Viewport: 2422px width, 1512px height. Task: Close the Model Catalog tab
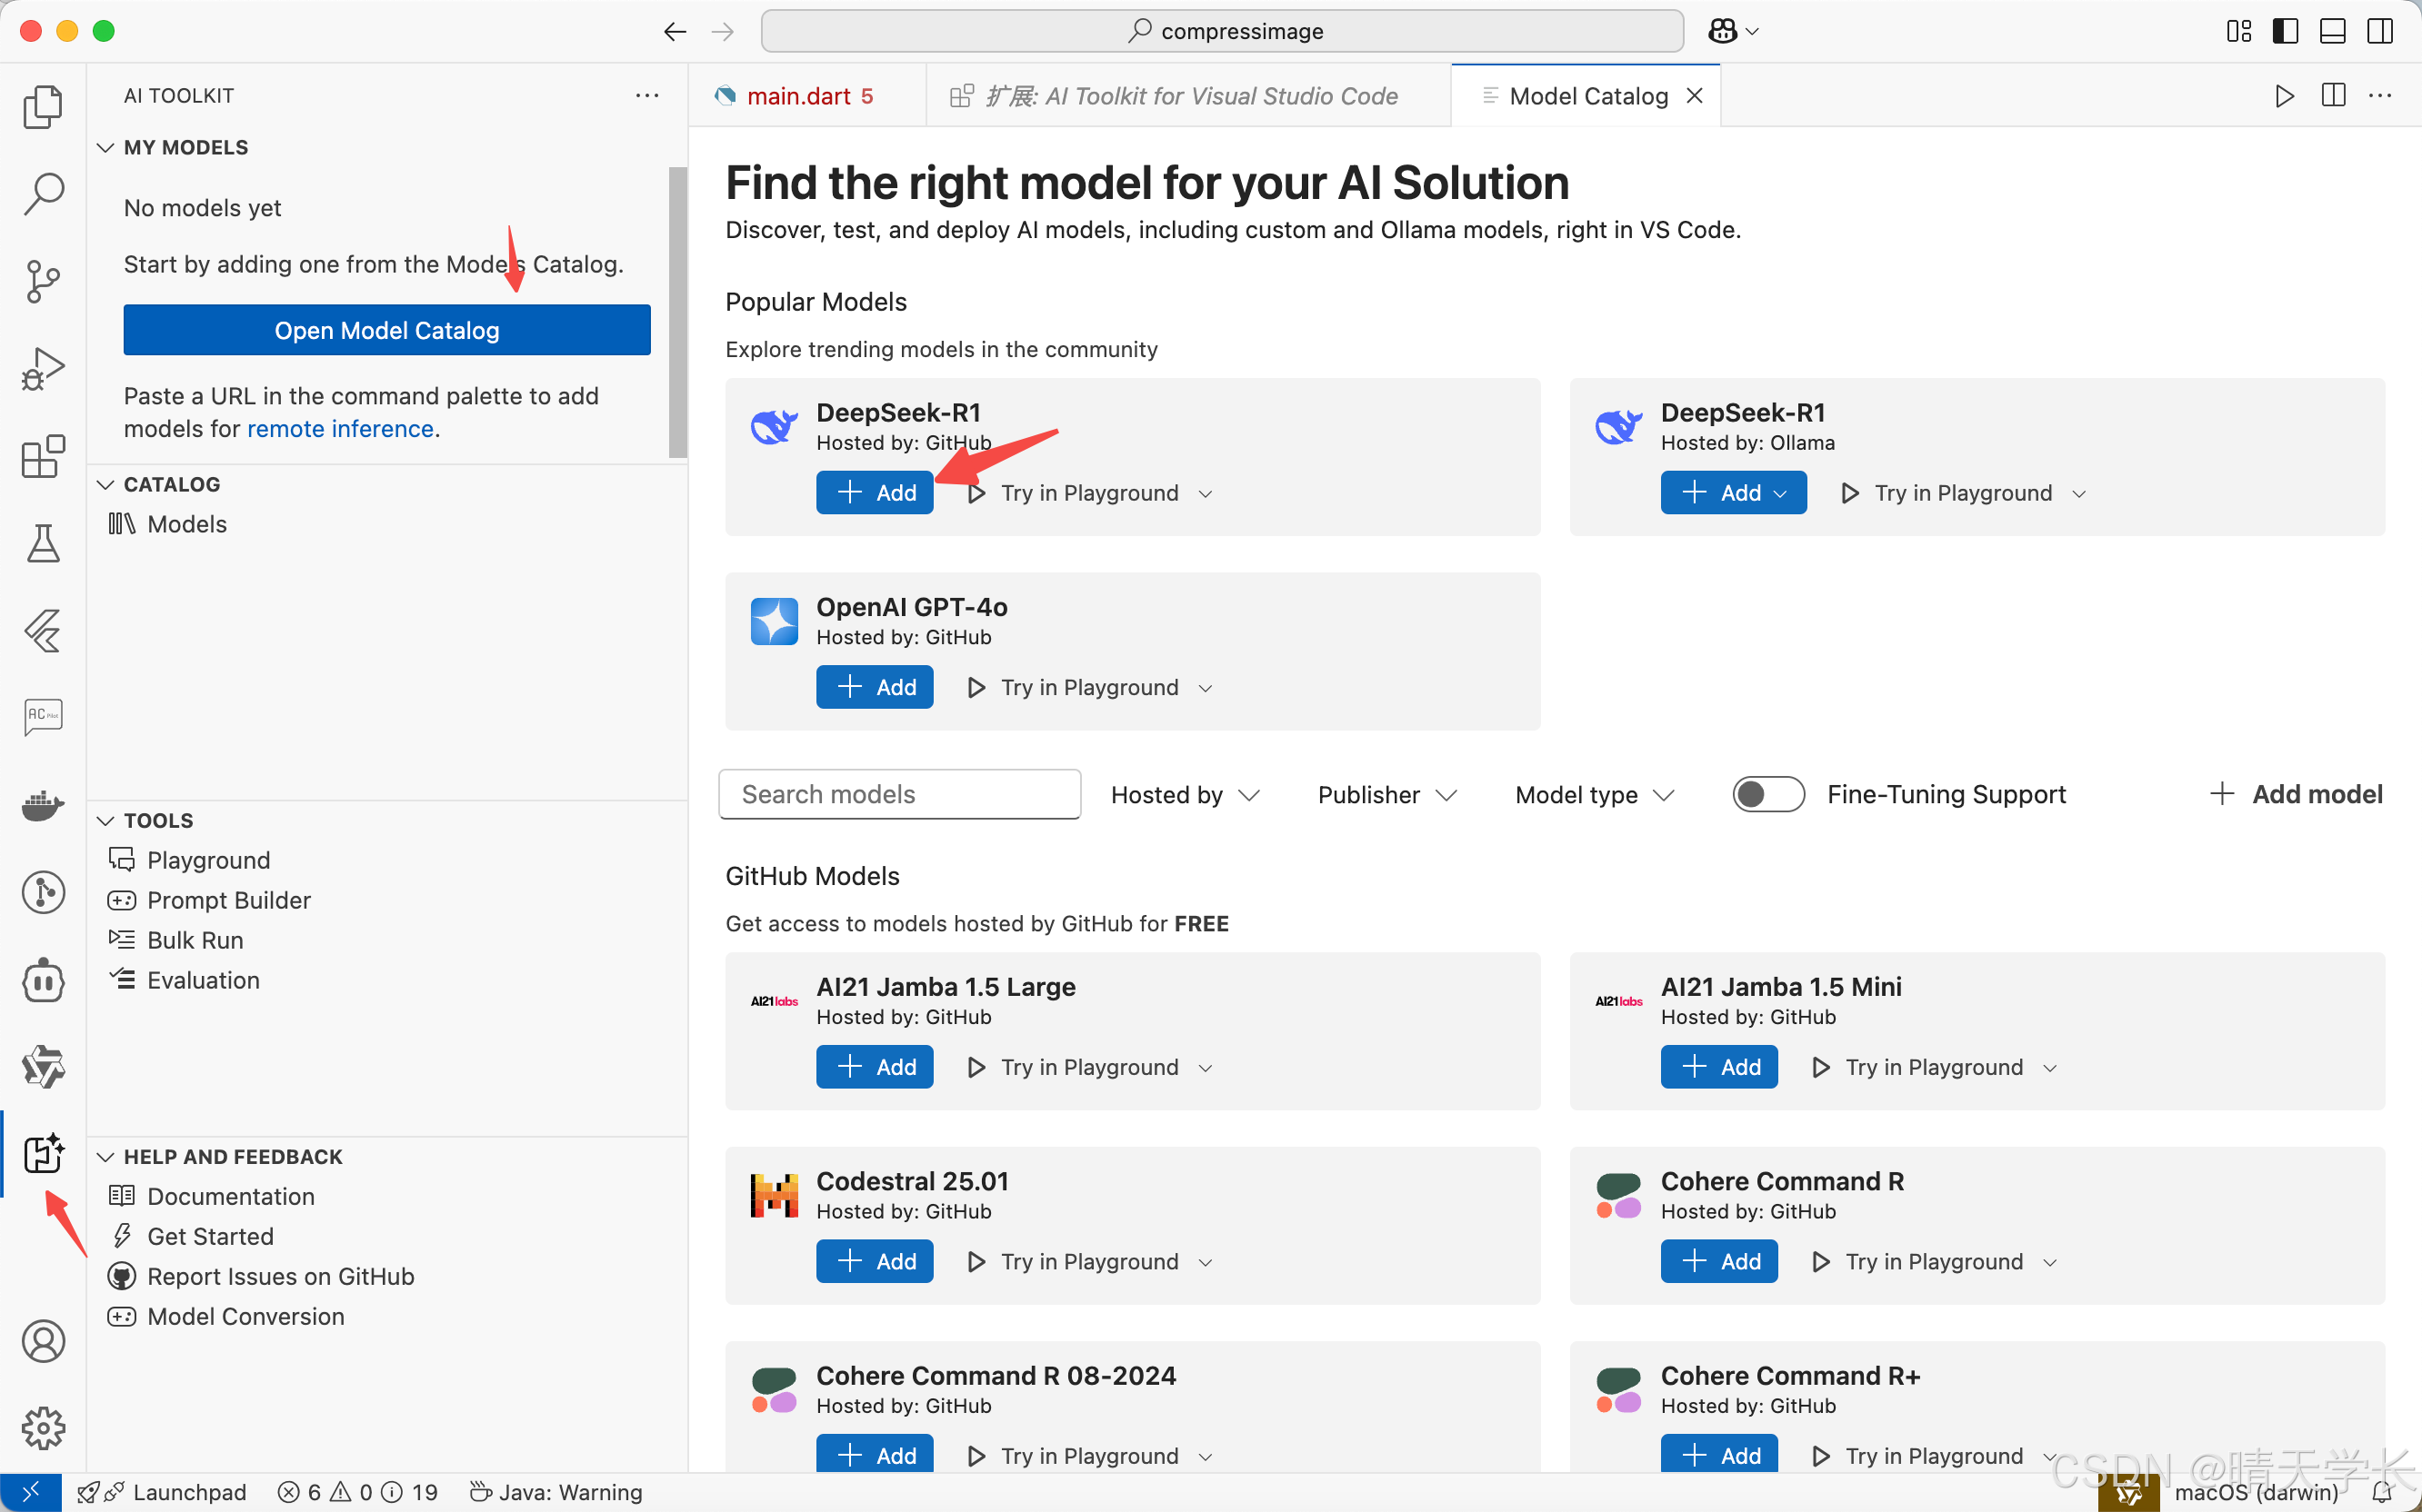point(1695,96)
